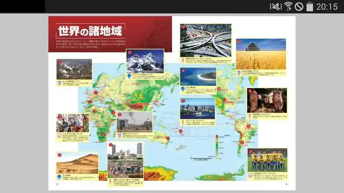The width and height of the screenshot is (344, 193).
Task: Open the harbor city skyline photo
Action: click(197, 109)
